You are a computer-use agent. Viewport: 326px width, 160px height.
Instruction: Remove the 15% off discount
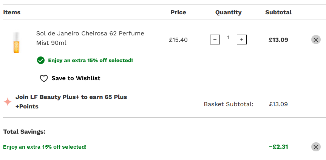tap(316, 147)
